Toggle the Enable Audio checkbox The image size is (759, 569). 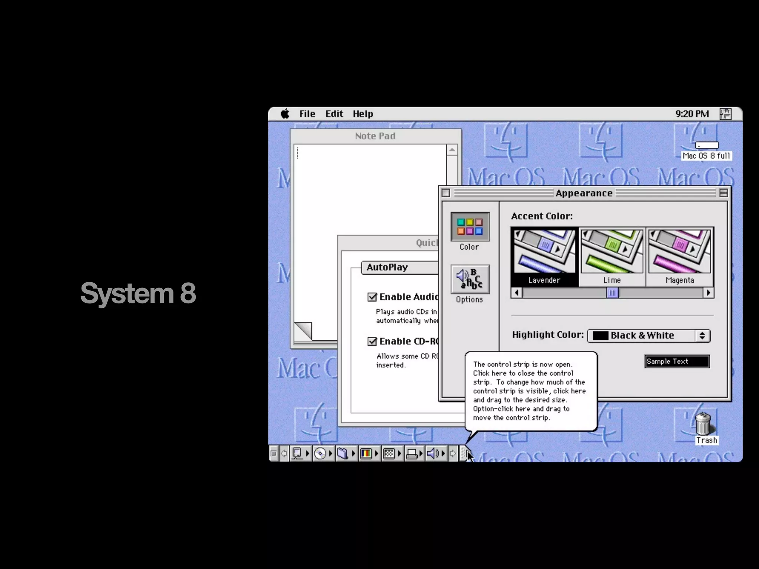(x=372, y=297)
